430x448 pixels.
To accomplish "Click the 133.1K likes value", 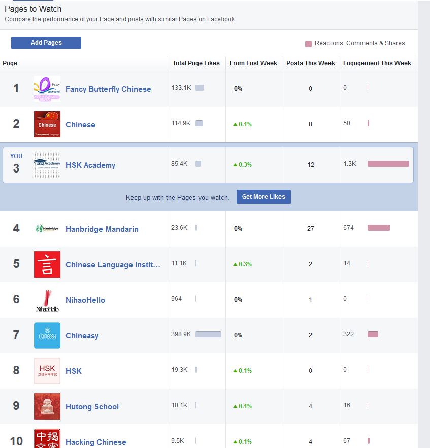I will pos(181,88).
